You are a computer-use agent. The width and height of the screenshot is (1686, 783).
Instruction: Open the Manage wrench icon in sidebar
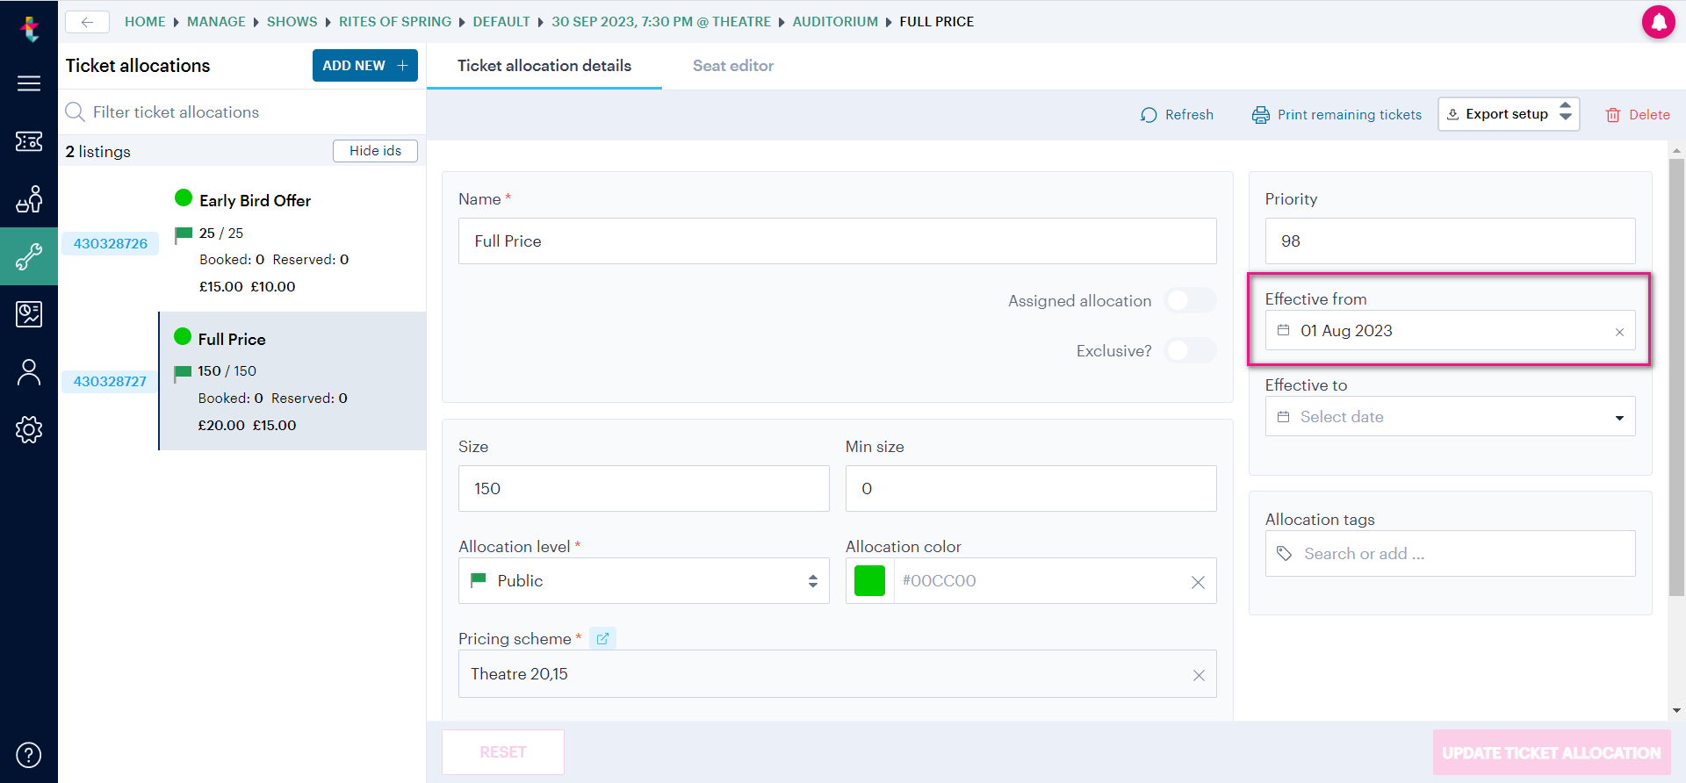[x=29, y=256]
